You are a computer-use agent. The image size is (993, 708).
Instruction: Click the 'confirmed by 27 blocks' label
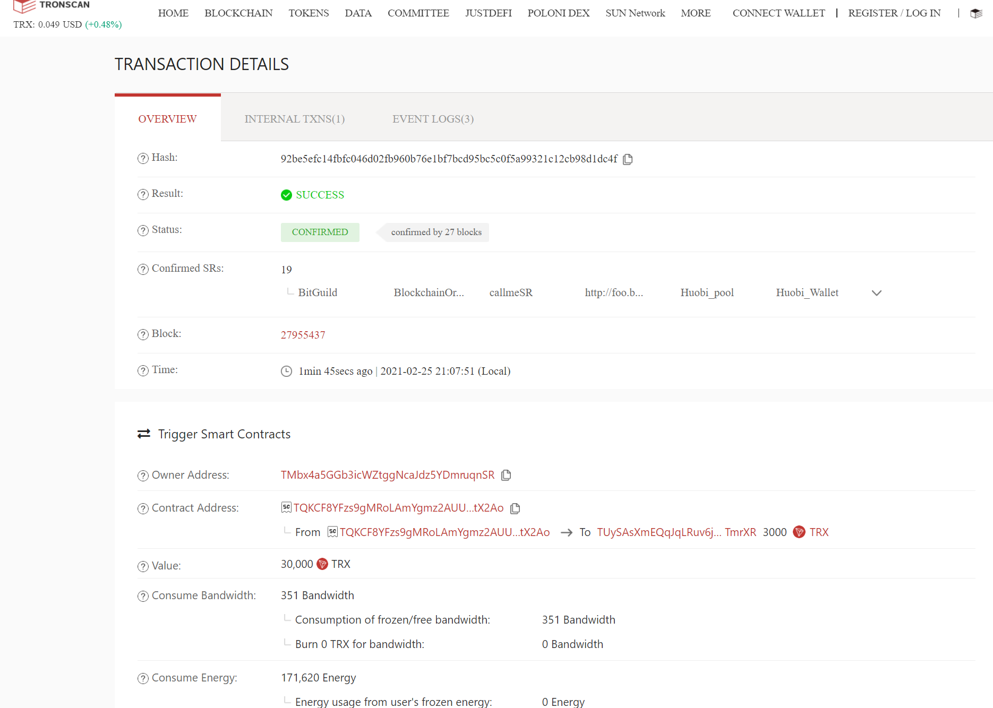(x=433, y=232)
